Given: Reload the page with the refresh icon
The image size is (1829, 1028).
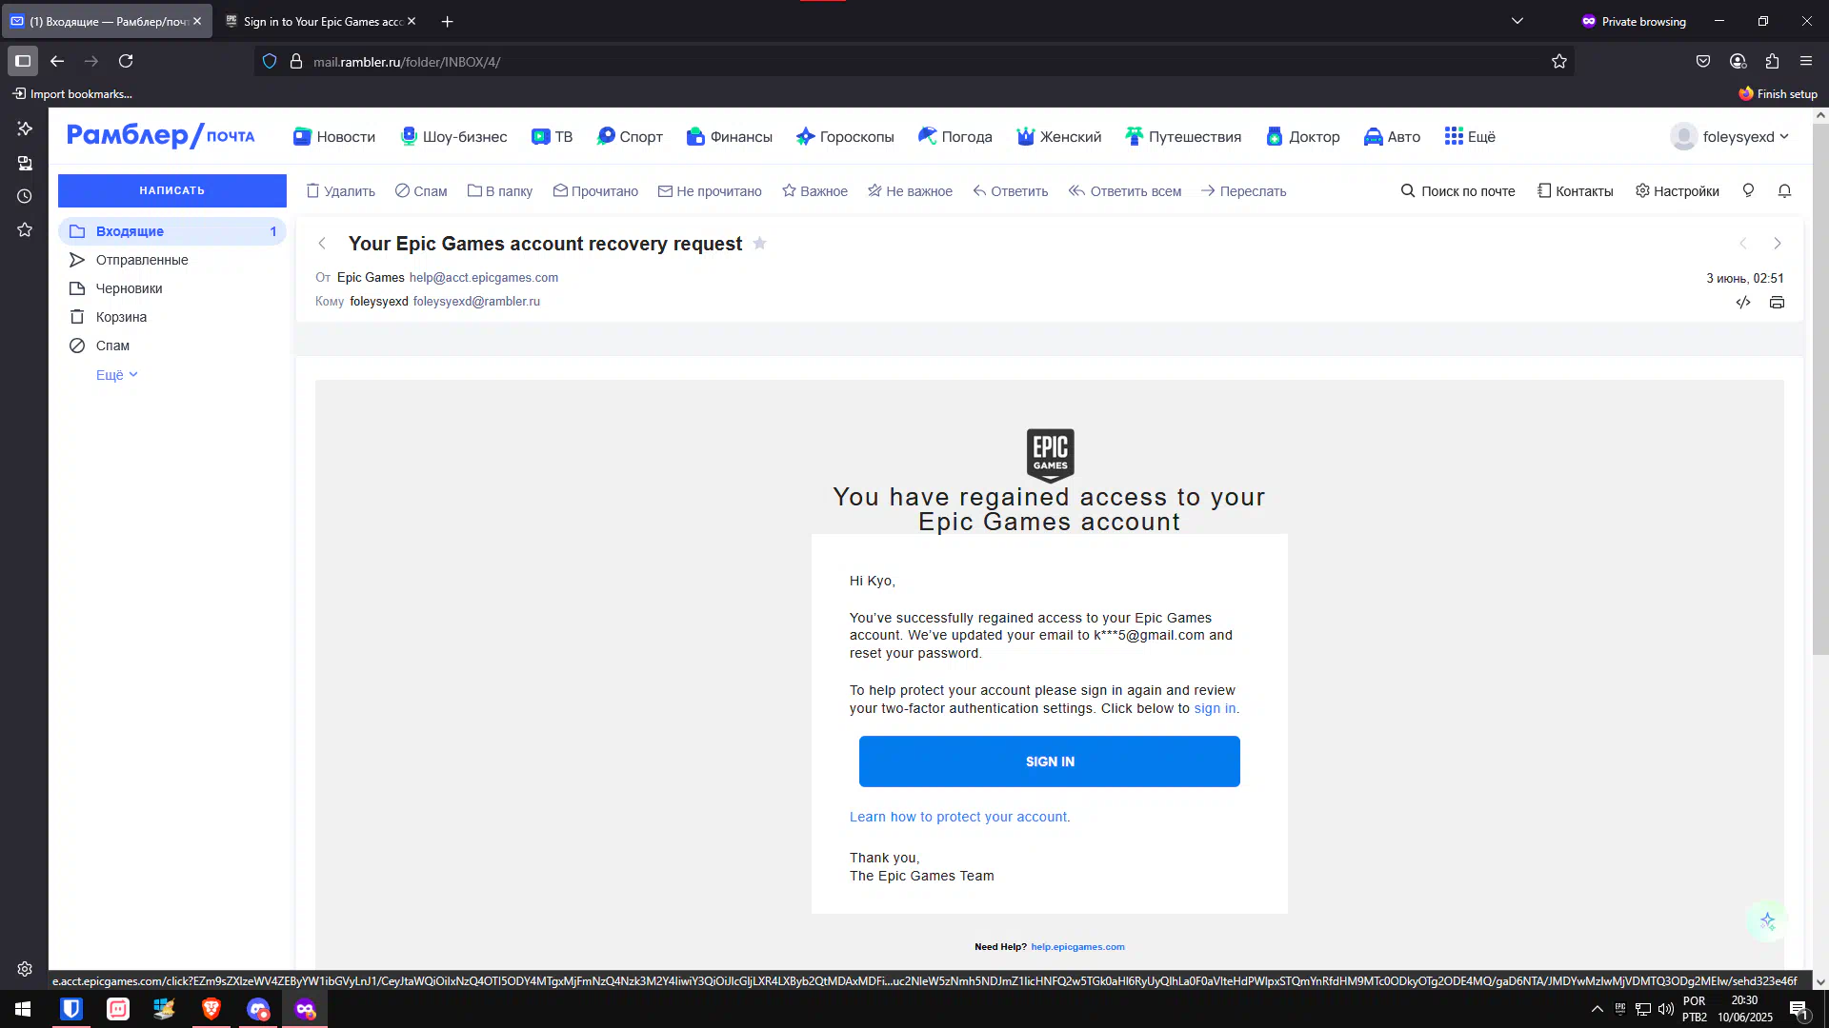Looking at the screenshot, I should tap(126, 61).
